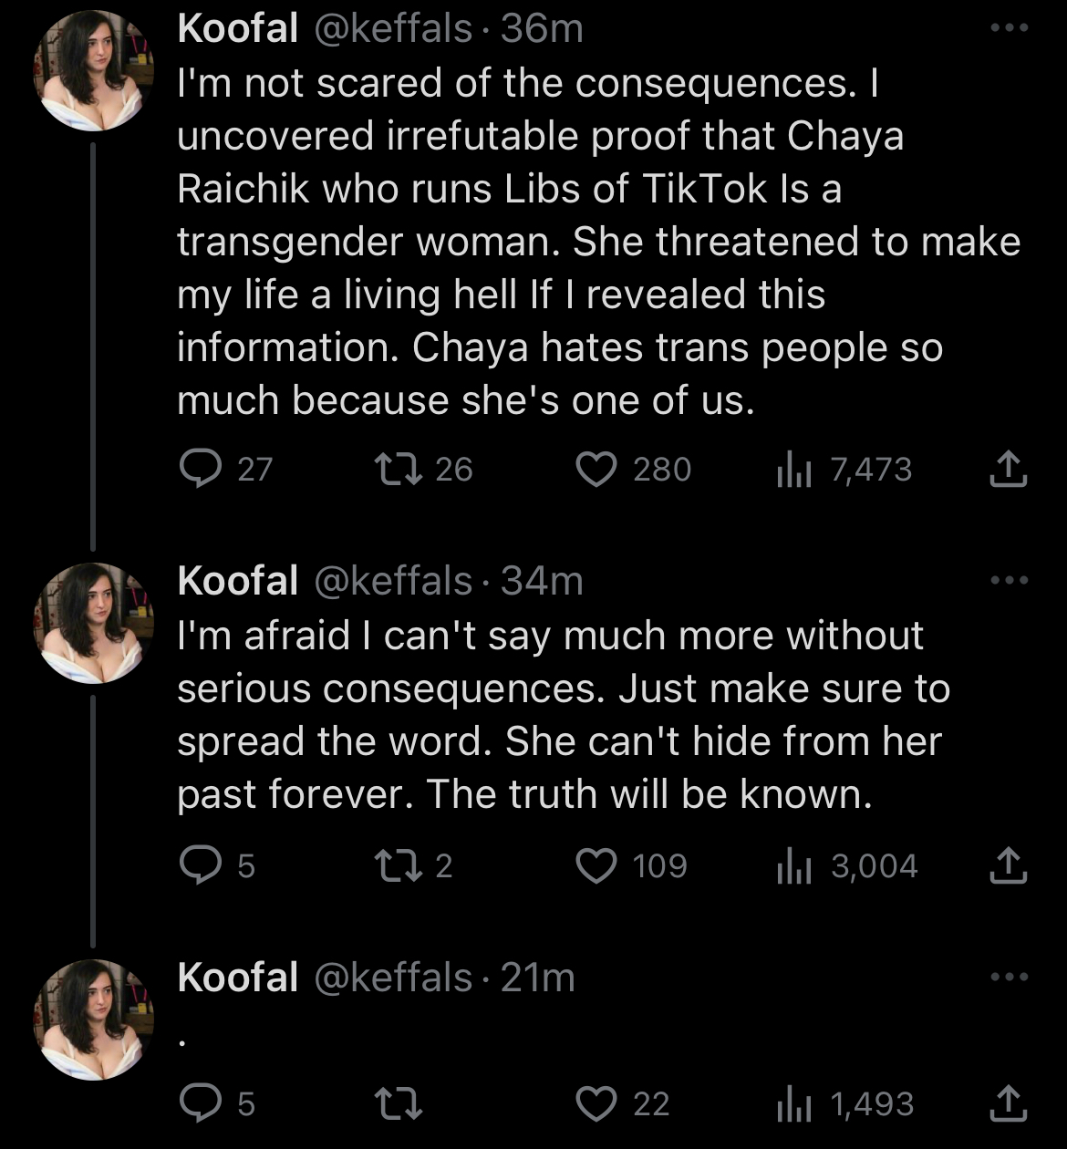This screenshot has width=1067, height=1149.
Task: Open more options on the 21m tweet
Action: coord(1010,977)
